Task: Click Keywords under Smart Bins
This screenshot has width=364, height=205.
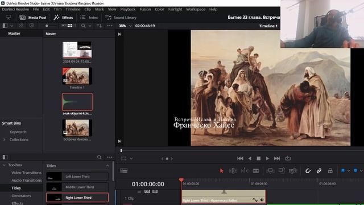Action: click(x=18, y=132)
